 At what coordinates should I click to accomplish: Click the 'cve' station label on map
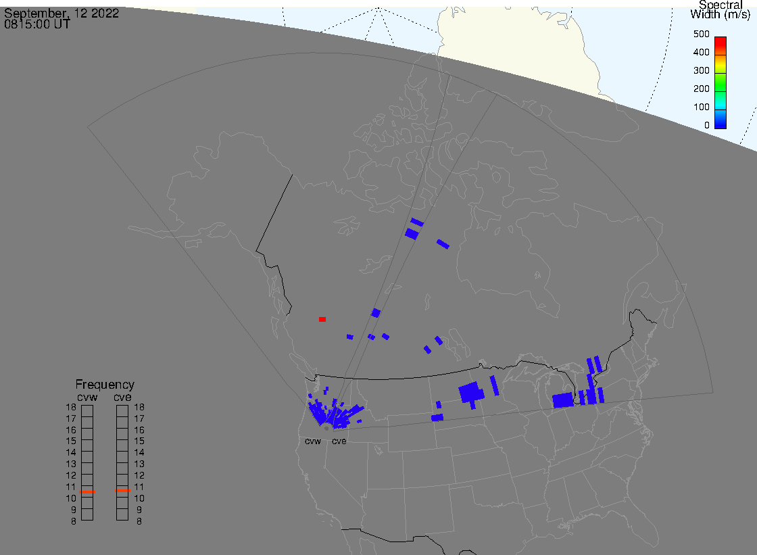point(339,441)
